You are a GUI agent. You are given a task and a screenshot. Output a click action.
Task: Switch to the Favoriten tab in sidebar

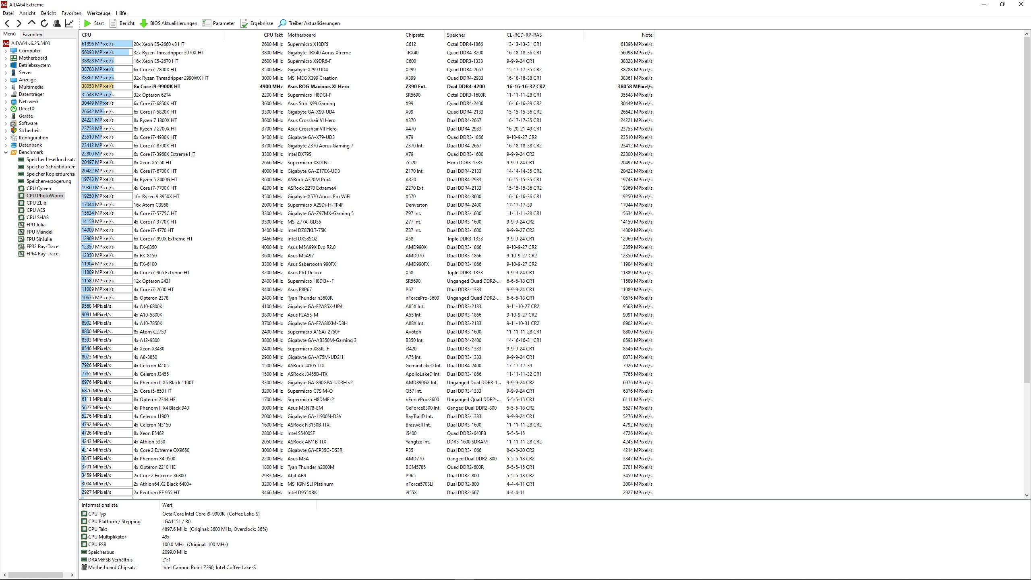(x=32, y=35)
